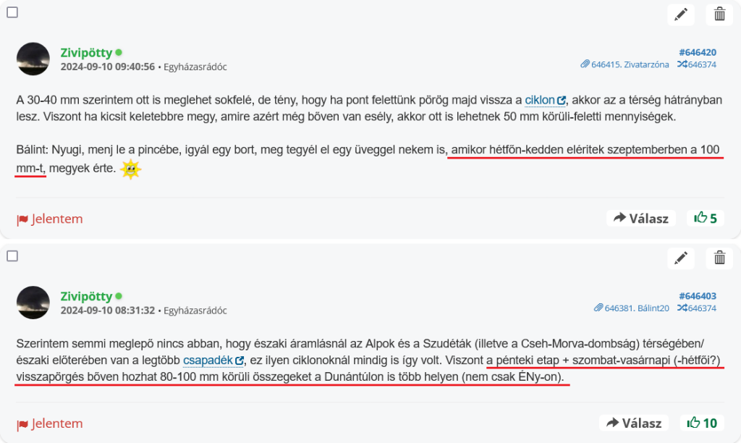Viewport: 741px width, 443px height.
Task: Report the first post via Jelentem
Action: click(49, 219)
